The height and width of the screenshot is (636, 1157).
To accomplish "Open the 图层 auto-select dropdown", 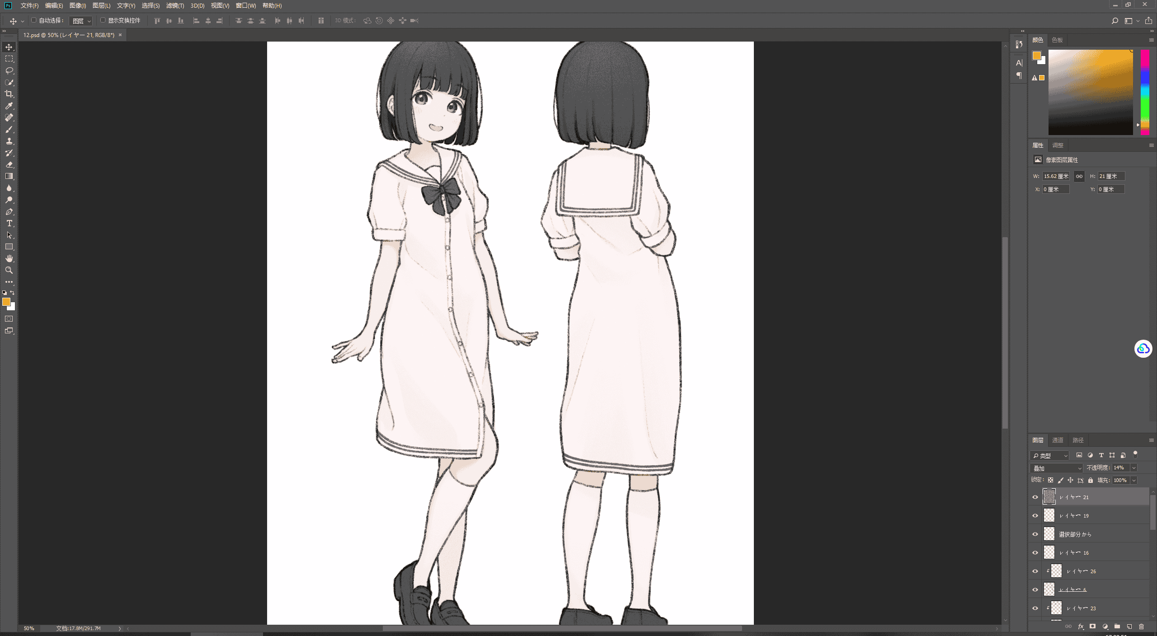I will pyautogui.click(x=81, y=21).
